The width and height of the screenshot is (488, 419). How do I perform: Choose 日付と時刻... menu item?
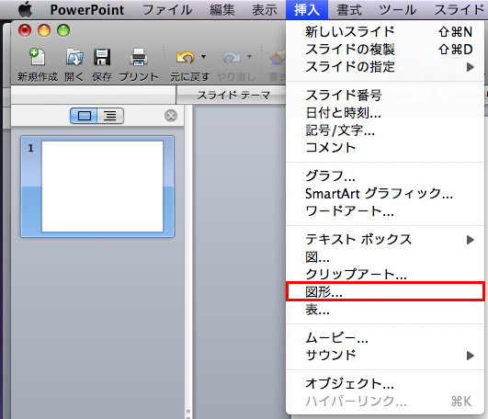[385, 113]
